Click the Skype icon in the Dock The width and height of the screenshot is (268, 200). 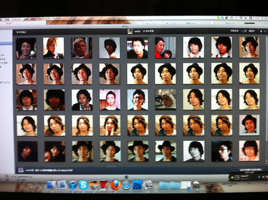pos(83,185)
